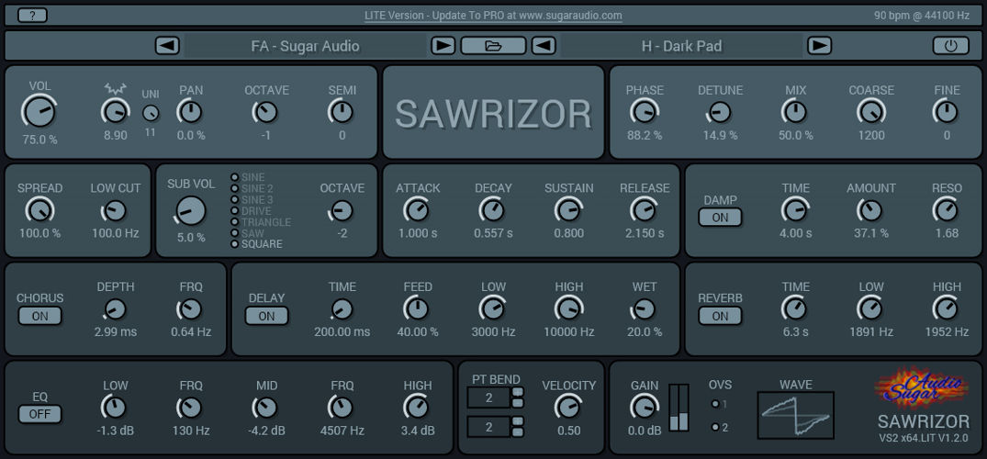Select SAW sub waveform
Screen dimensions: 987x459
click(247, 233)
